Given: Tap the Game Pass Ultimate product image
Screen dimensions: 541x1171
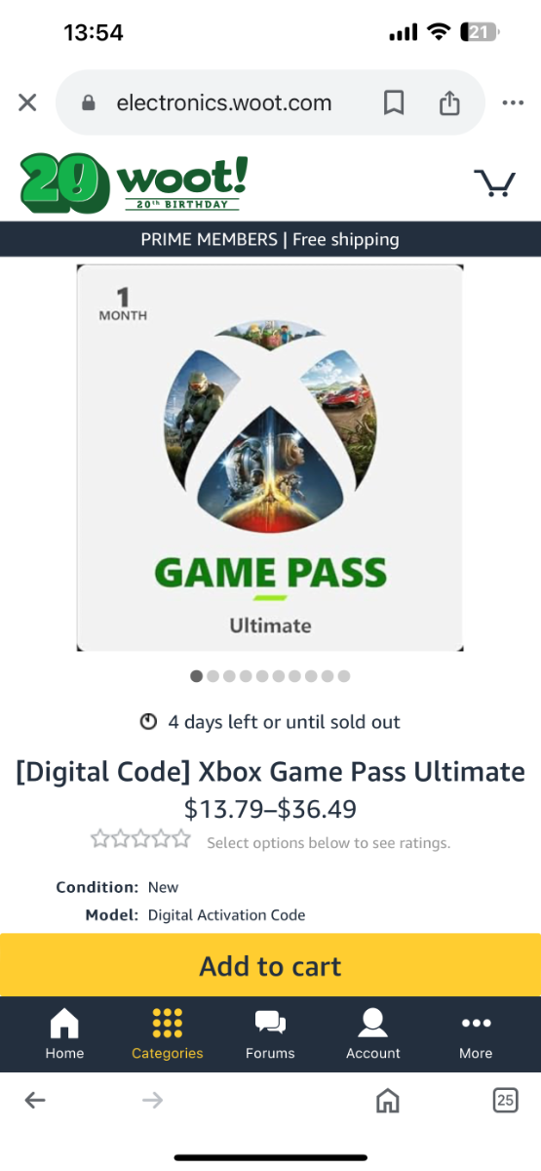Looking at the screenshot, I should pyautogui.click(x=270, y=458).
